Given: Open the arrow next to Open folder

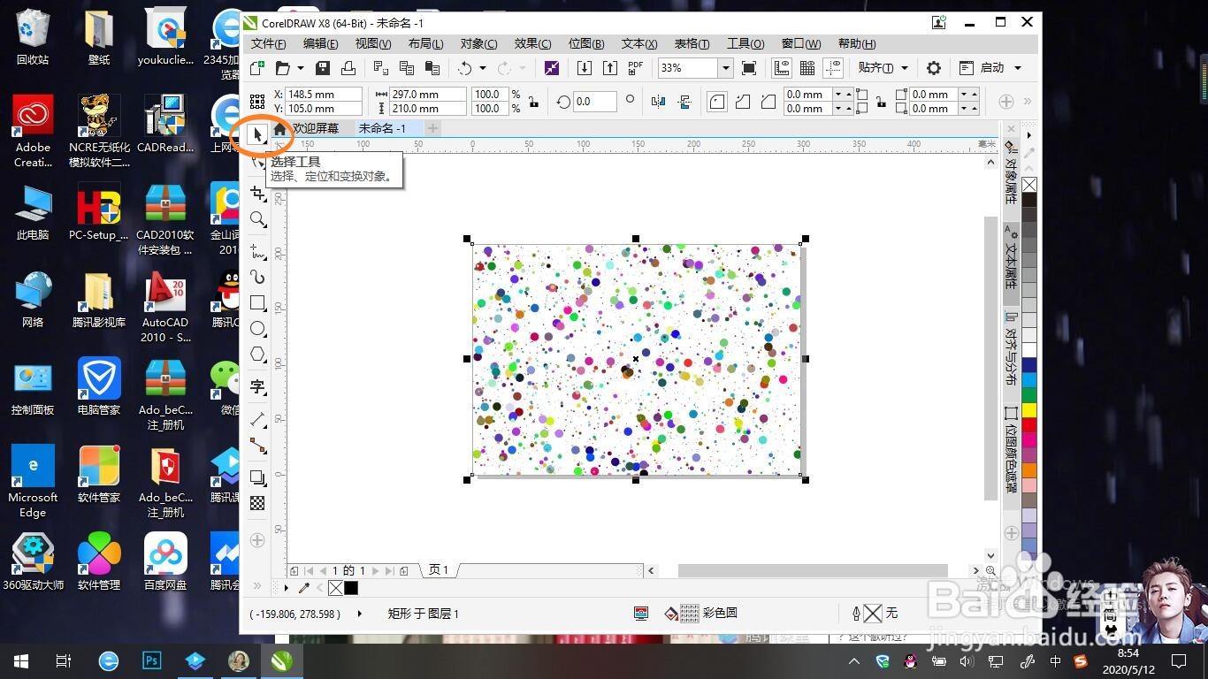Looking at the screenshot, I should 301,68.
